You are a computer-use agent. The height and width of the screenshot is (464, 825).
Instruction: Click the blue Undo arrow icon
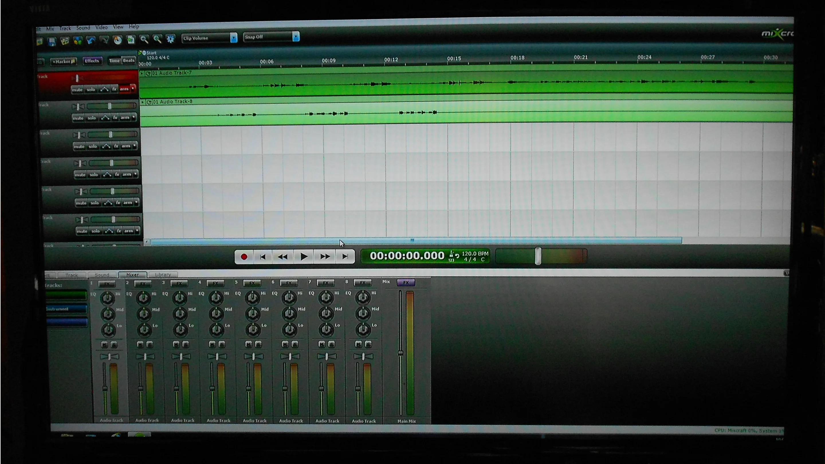tap(91, 40)
